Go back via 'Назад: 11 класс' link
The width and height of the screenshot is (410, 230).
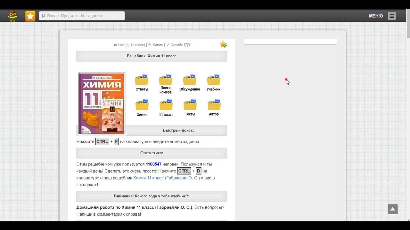pos(129,45)
